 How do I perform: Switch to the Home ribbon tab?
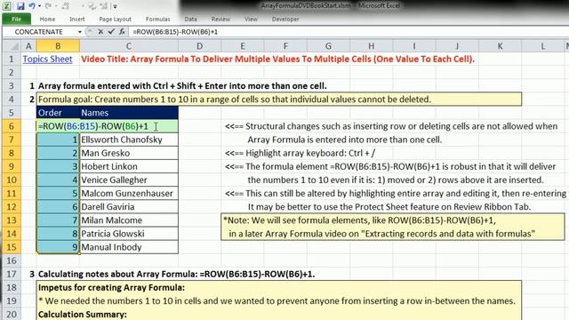tap(47, 19)
